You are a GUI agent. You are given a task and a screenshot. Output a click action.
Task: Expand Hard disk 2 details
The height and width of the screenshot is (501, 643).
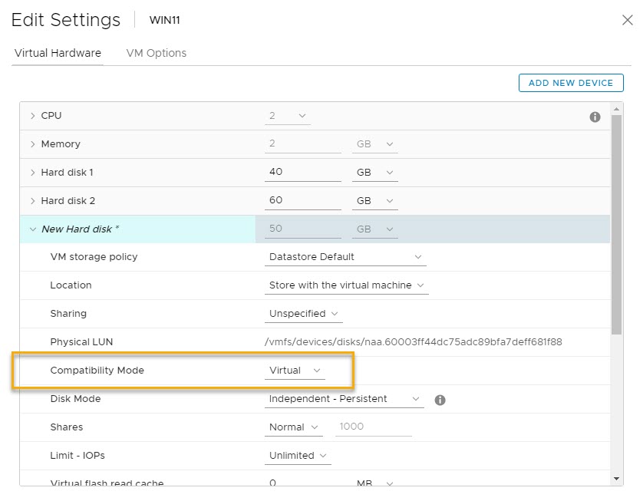coord(33,201)
